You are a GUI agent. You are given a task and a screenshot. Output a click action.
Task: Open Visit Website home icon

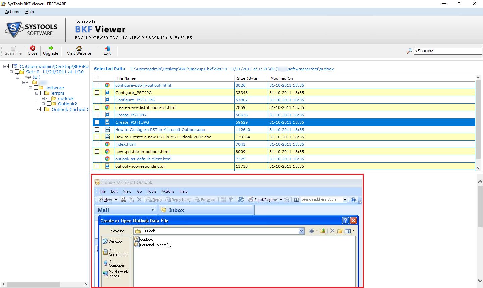tap(79, 48)
